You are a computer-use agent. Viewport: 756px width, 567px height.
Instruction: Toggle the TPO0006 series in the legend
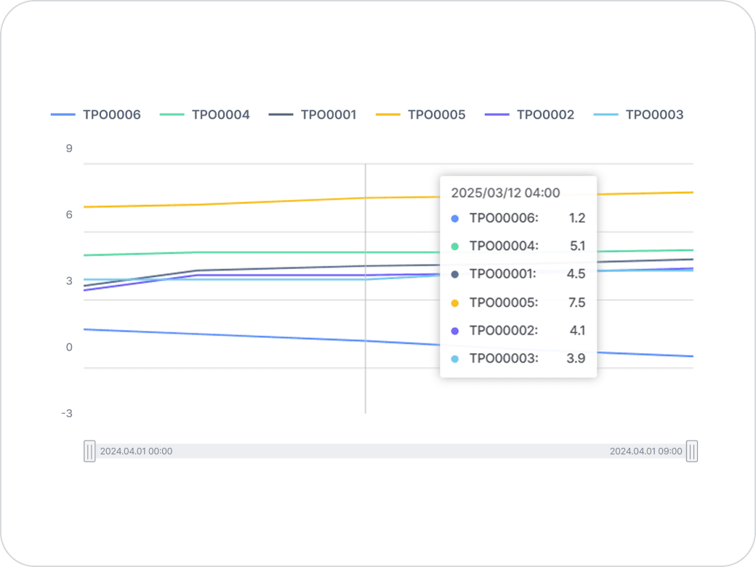coord(95,115)
